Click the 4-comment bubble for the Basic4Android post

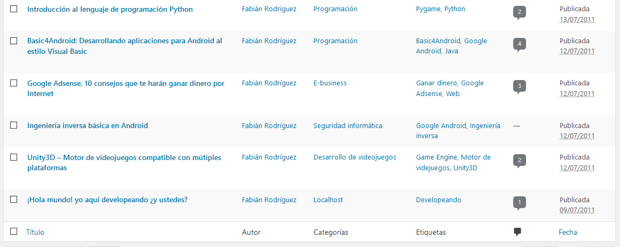[x=519, y=45]
